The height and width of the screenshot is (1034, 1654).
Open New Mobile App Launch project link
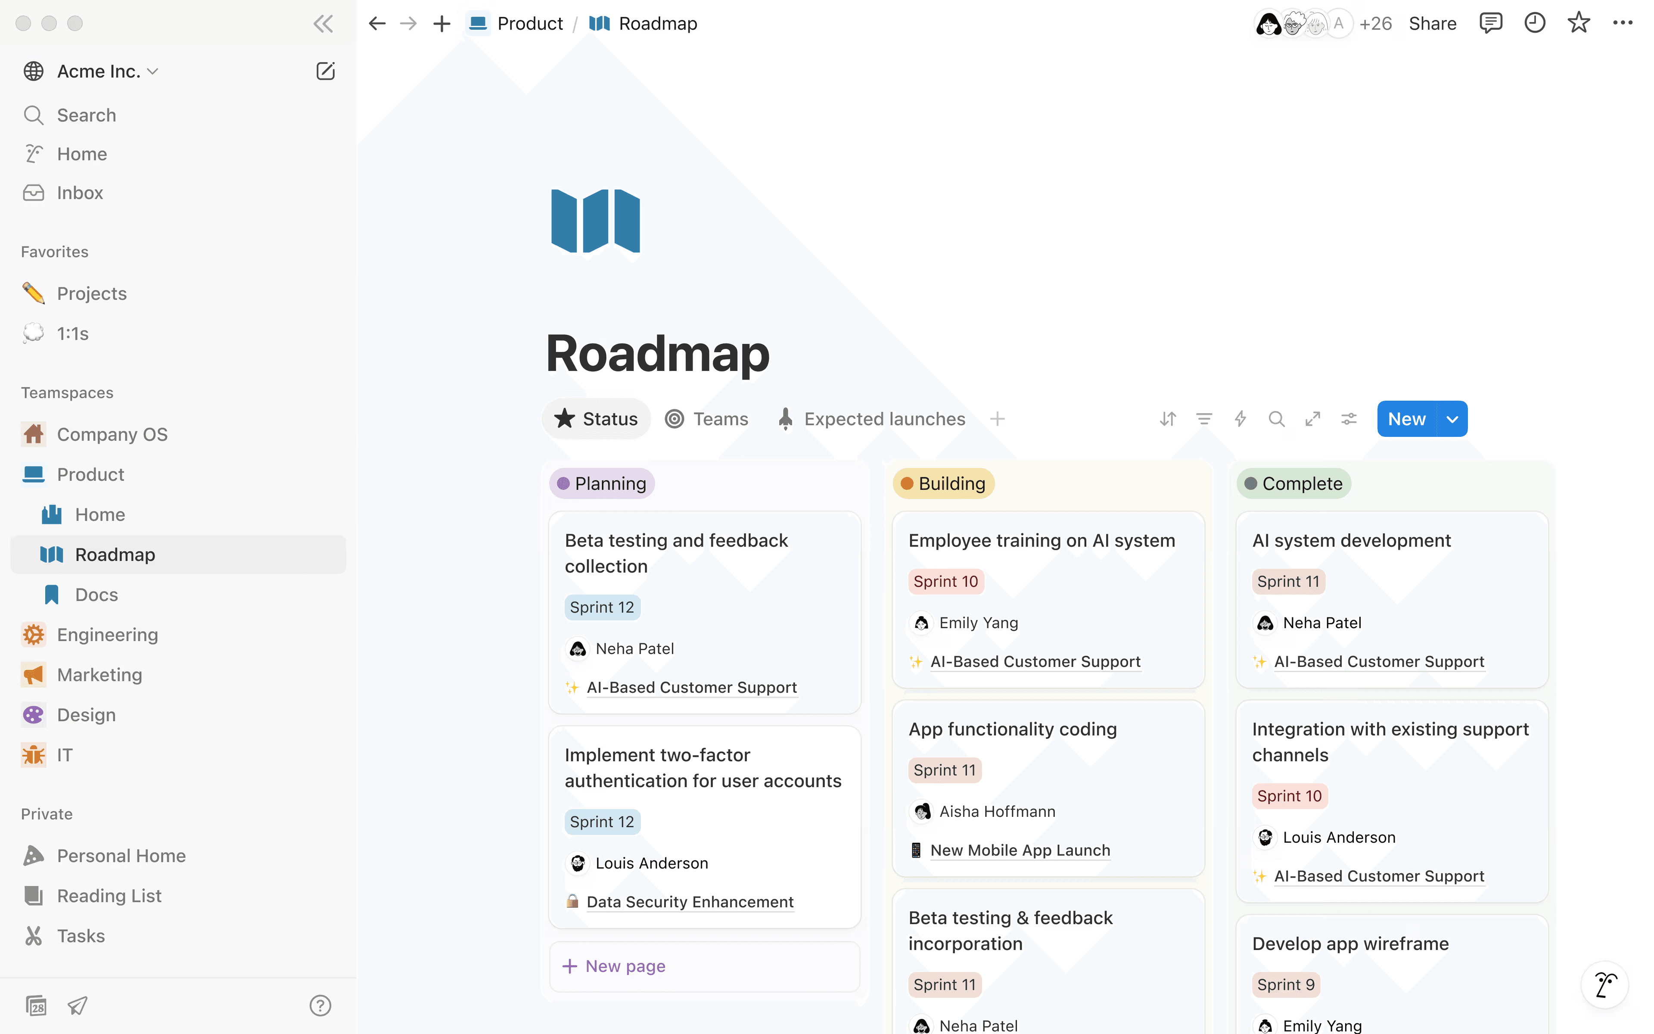1020,850
